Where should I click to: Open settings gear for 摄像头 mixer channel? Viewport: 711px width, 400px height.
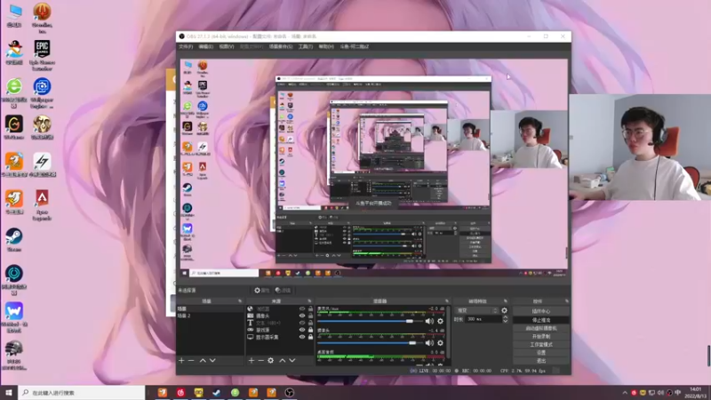tap(440, 343)
